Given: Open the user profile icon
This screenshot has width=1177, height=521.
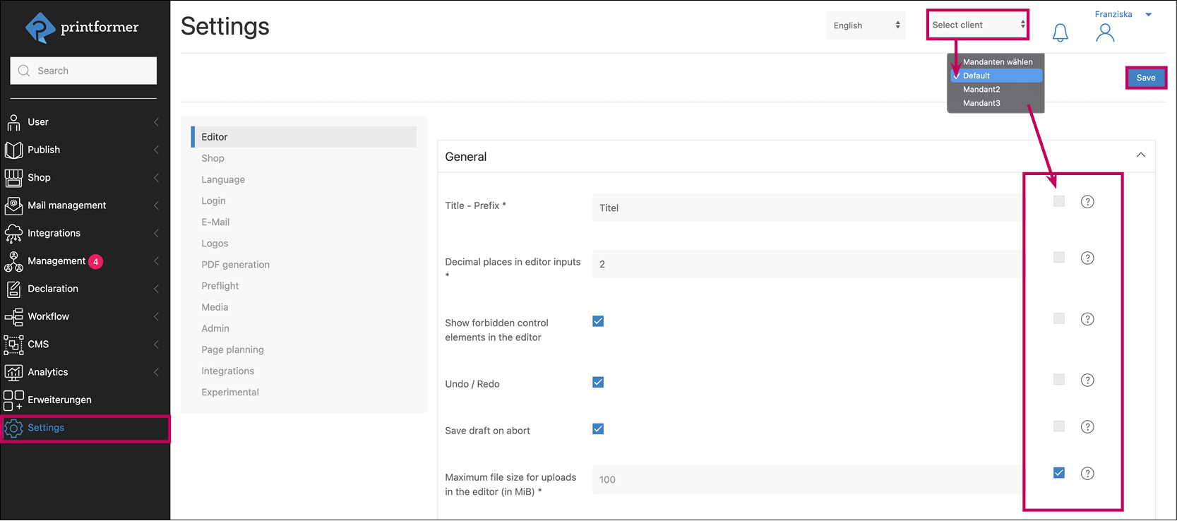Looking at the screenshot, I should click(1105, 32).
